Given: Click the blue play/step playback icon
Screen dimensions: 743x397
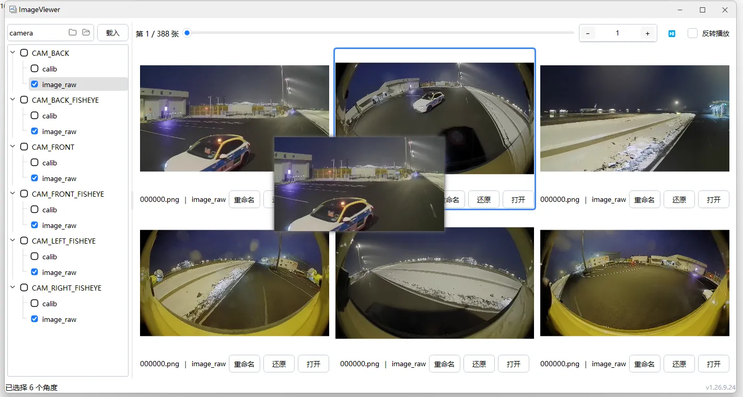Looking at the screenshot, I should (x=672, y=33).
